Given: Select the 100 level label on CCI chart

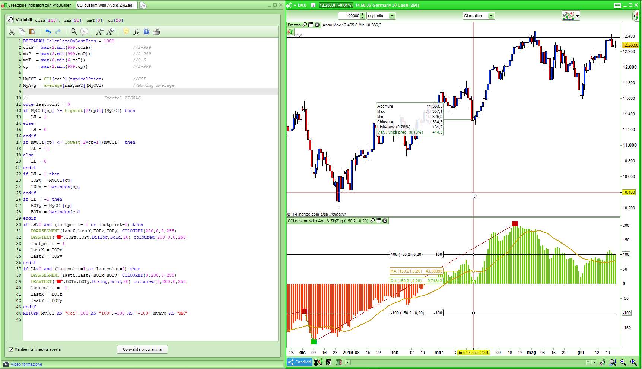Looking at the screenshot, I should pyautogui.click(x=416, y=254).
